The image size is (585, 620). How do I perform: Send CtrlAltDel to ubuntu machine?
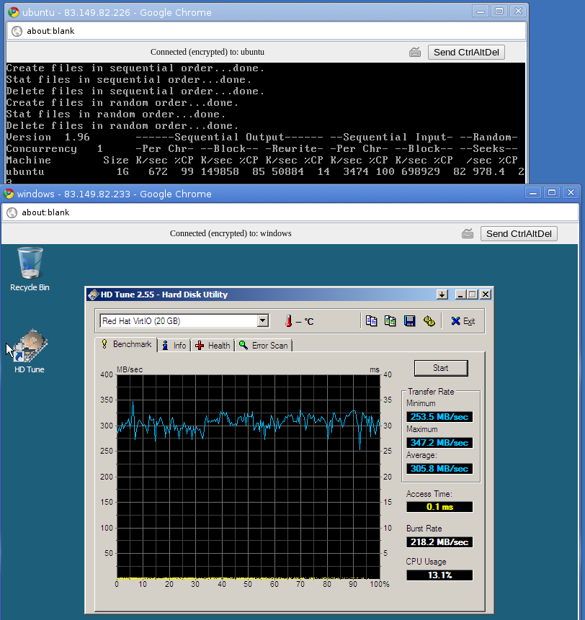(466, 52)
